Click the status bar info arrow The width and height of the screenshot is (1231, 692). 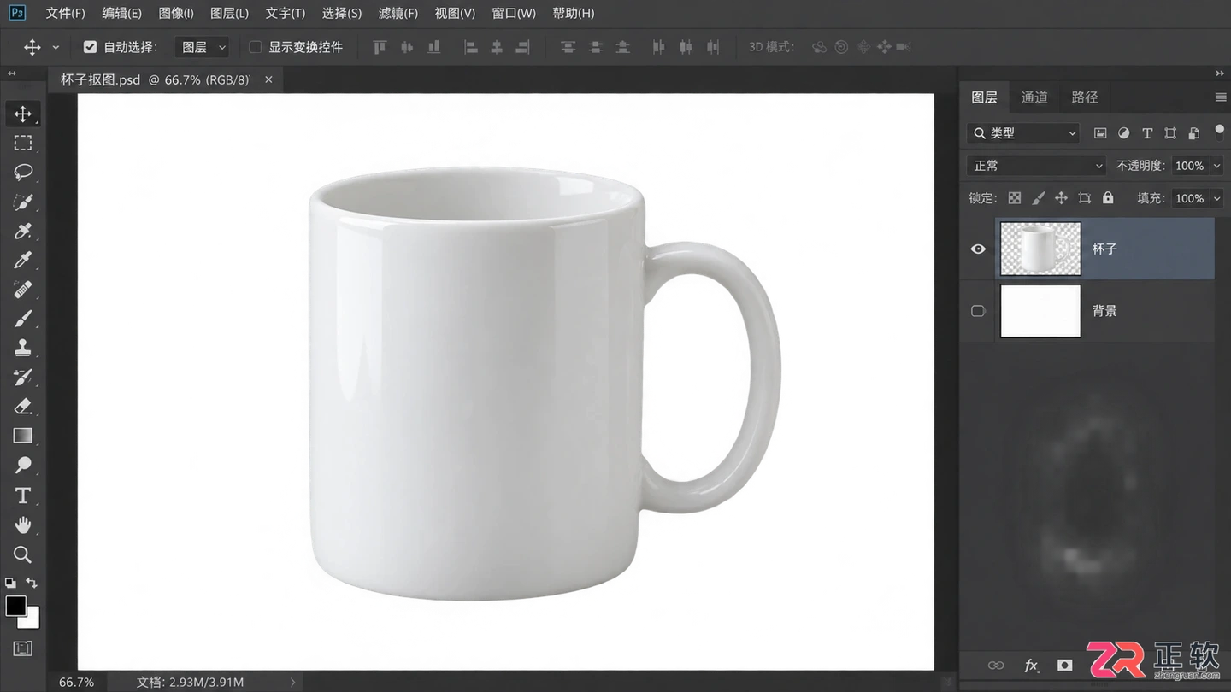click(292, 682)
